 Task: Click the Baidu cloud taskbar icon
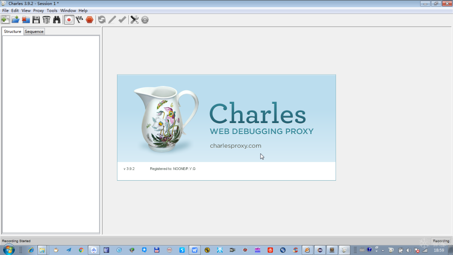coord(94,250)
